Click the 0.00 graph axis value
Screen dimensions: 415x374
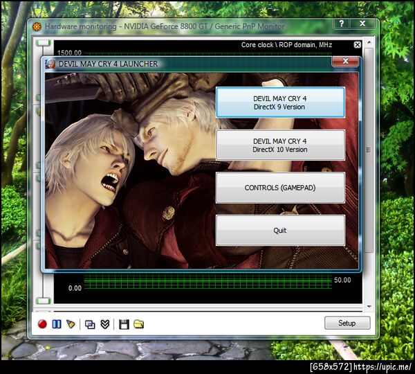click(x=75, y=288)
